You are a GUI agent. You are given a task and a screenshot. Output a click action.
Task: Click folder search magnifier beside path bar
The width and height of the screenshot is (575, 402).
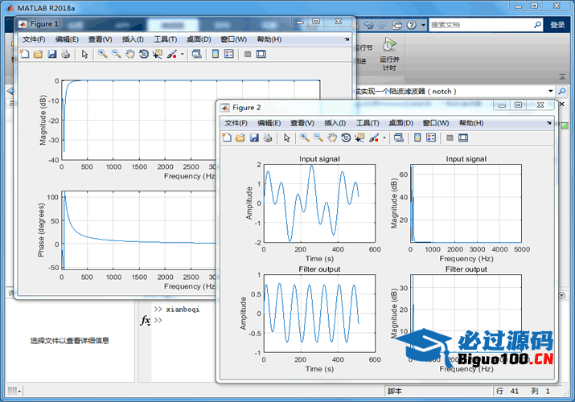562,91
